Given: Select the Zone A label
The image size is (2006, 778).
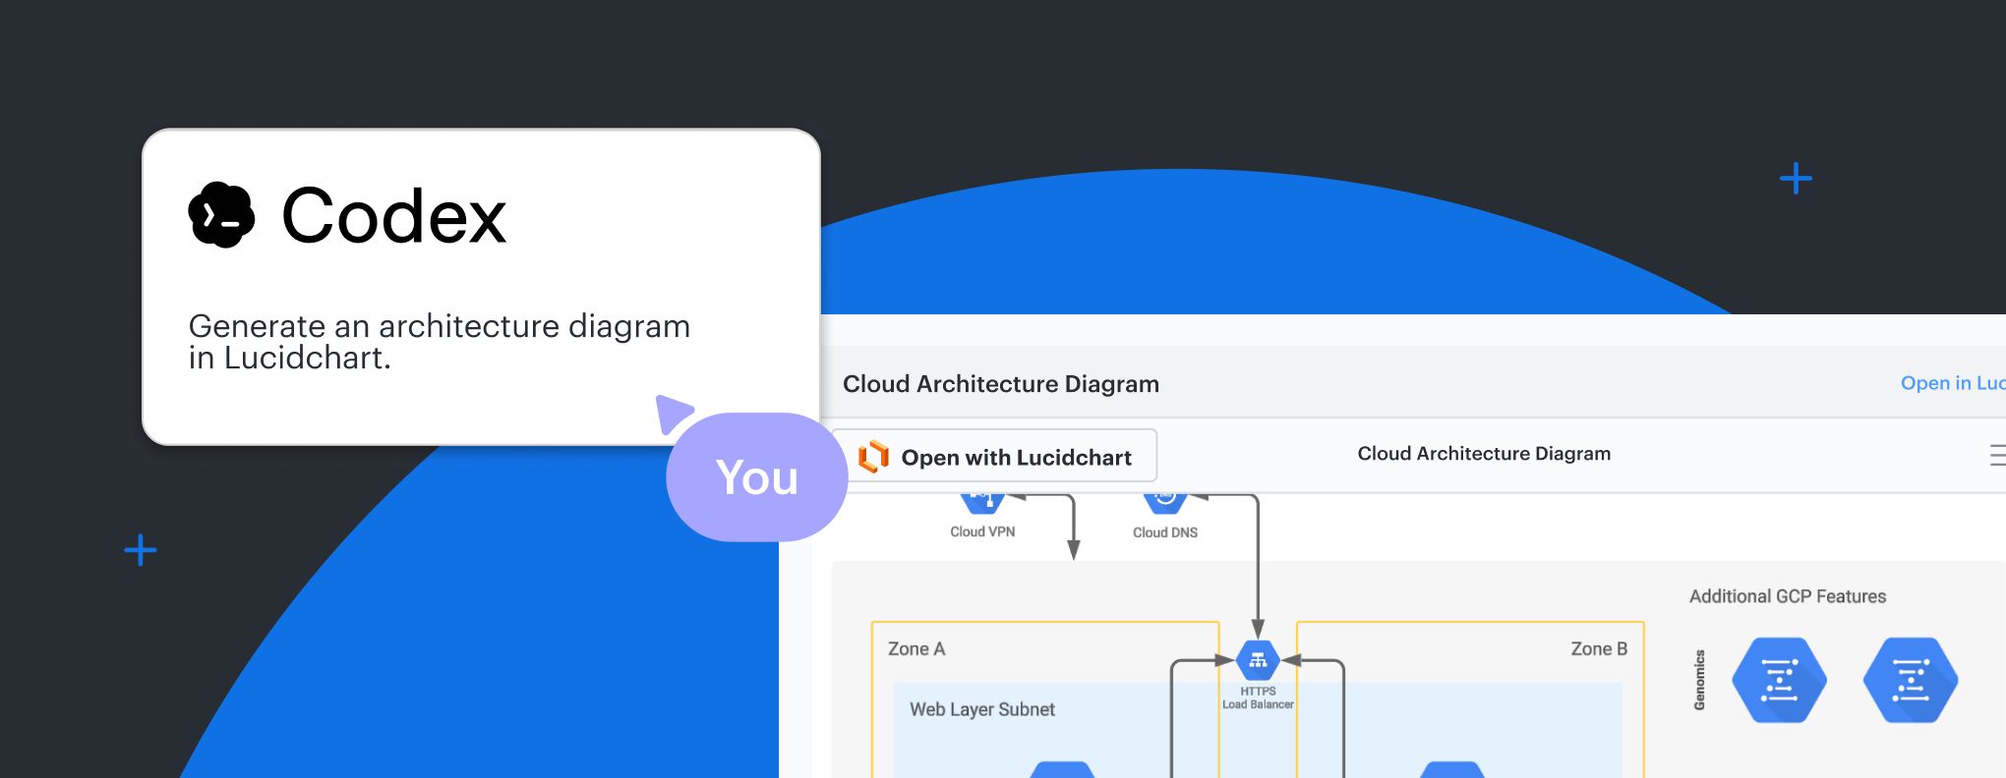Looking at the screenshot, I should [x=916, y=649].
